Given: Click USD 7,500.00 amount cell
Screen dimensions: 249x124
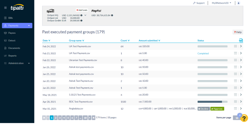Looking at the screenshot, I should tap(145, 102).
